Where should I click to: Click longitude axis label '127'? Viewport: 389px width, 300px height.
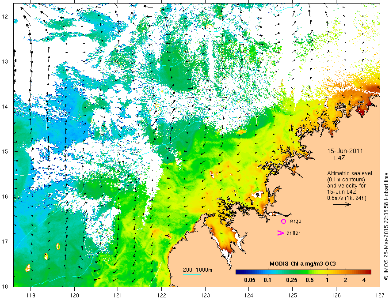(380, 295)
